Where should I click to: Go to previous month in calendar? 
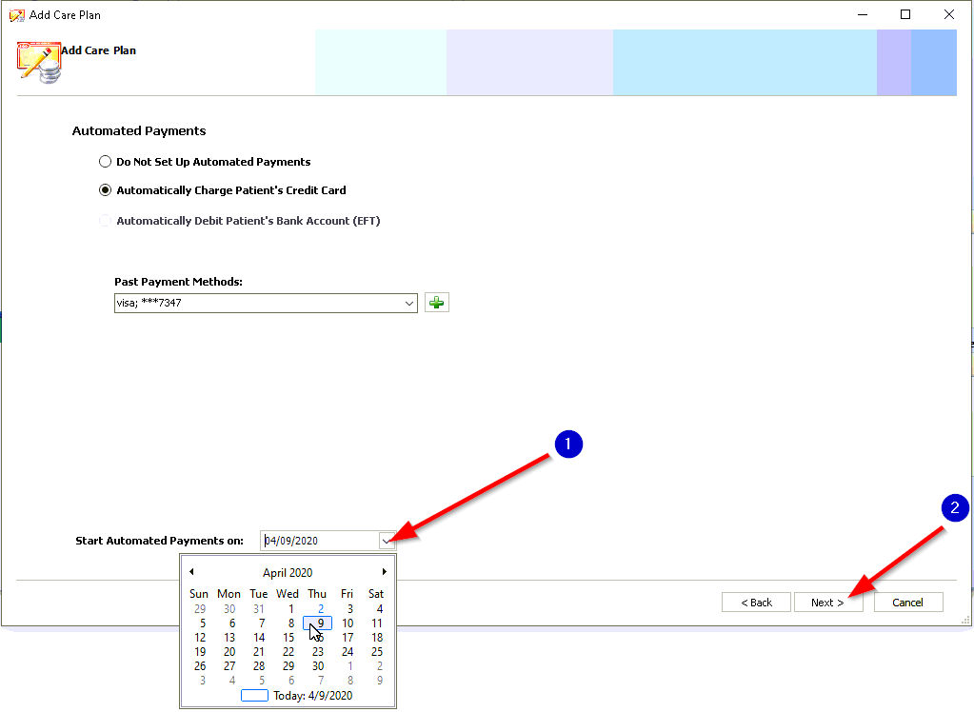(191, 571)
